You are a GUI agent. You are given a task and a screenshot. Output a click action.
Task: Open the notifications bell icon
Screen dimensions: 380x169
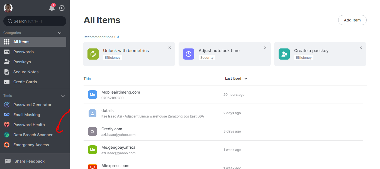pyautogui.click(x=52, y=8)
